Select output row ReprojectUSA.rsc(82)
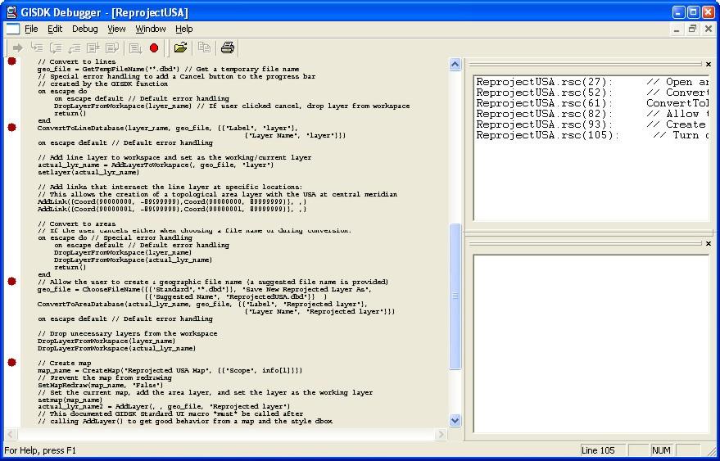The width and height of the screenshot is (720, 461). [592, 114]
